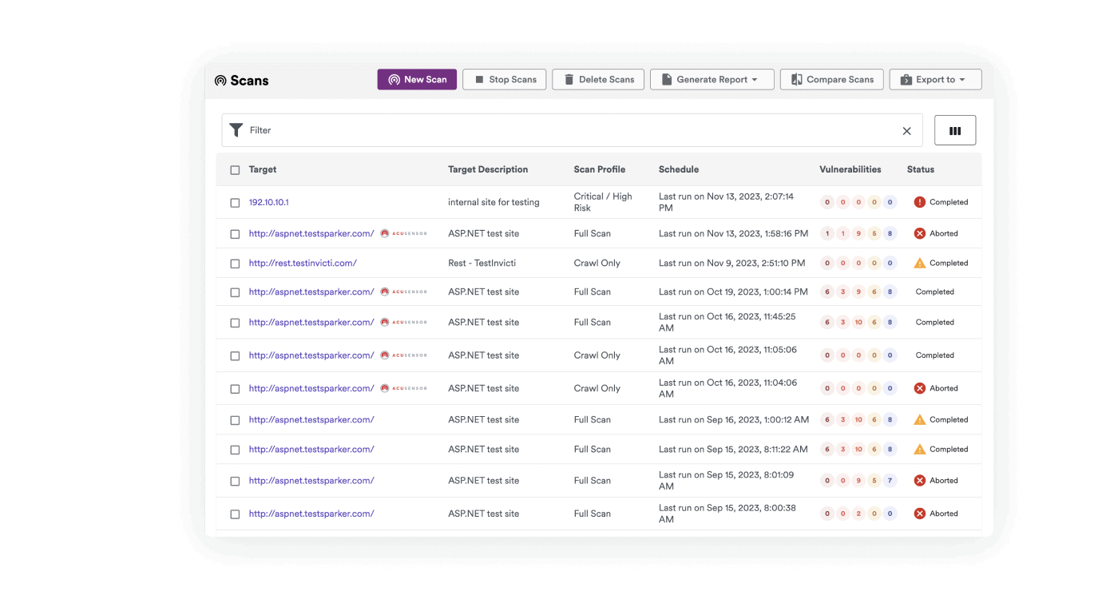Viewport: 1110px width, 599px height.
Task: Click 'Crawl Only' for rest.testinvicti.com row
Action: 597,263
